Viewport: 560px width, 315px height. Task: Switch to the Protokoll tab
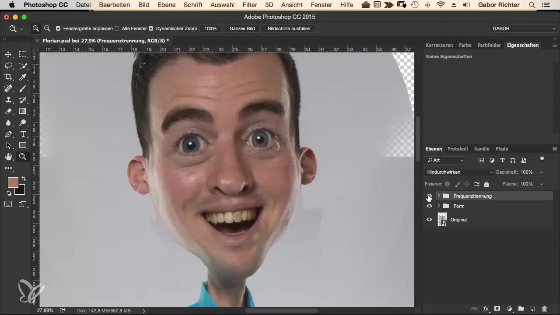458,149
